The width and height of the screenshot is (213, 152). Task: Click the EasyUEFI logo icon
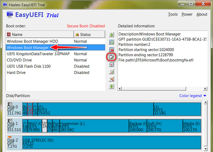(10, 15)
